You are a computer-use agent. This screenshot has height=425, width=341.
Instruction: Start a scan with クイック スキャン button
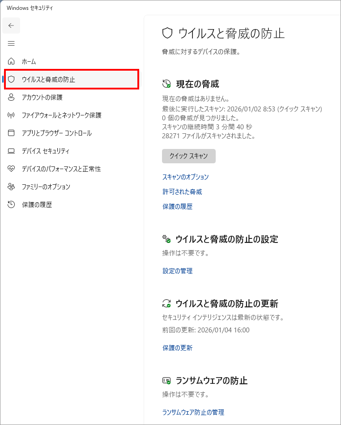(x=188, y=156)
